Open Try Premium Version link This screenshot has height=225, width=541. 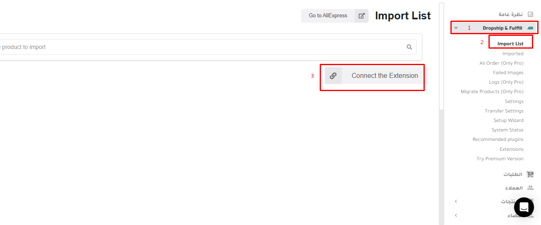[x=500, y=159]
